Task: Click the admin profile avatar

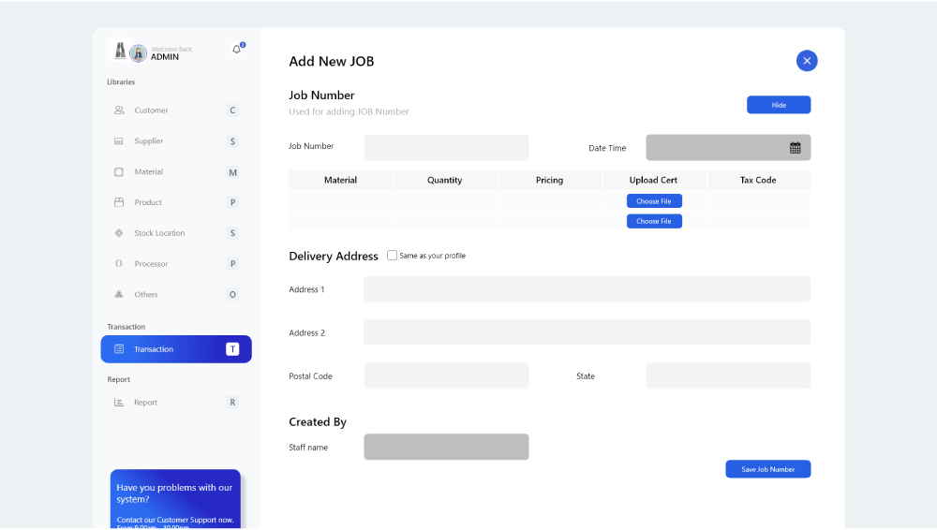Action: click(x=138, y=52)
